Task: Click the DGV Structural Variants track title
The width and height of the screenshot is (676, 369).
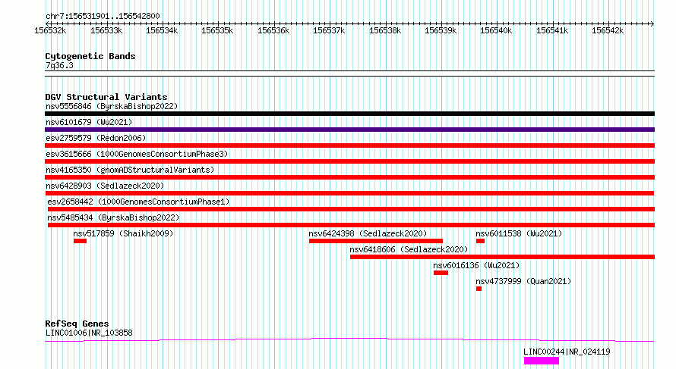Action: [106, 97]
